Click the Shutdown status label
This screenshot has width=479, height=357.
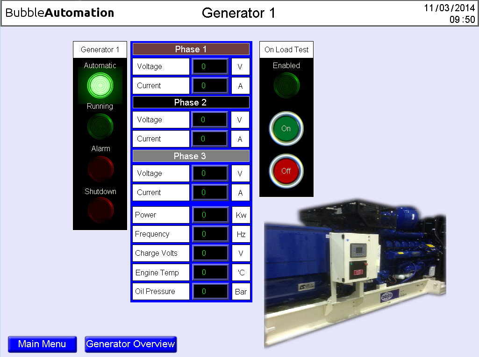[x=100, y=191]
